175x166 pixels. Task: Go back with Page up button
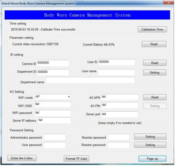152,159
